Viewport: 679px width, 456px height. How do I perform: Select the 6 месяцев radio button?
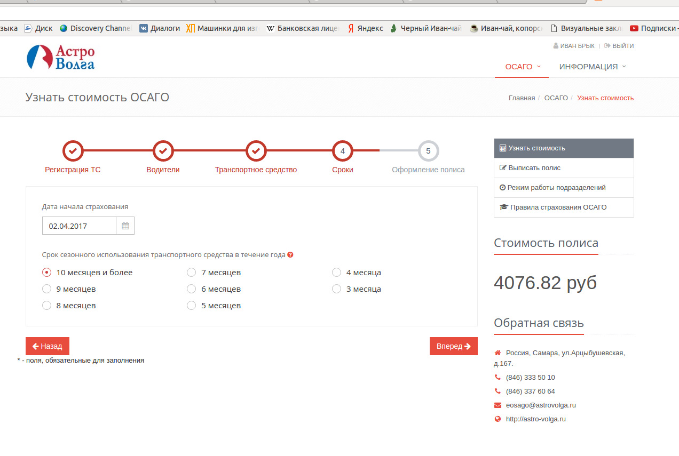192,289
